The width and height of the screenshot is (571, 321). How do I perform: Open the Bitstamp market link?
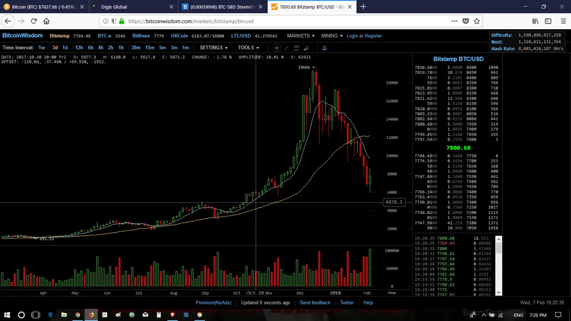60,36
